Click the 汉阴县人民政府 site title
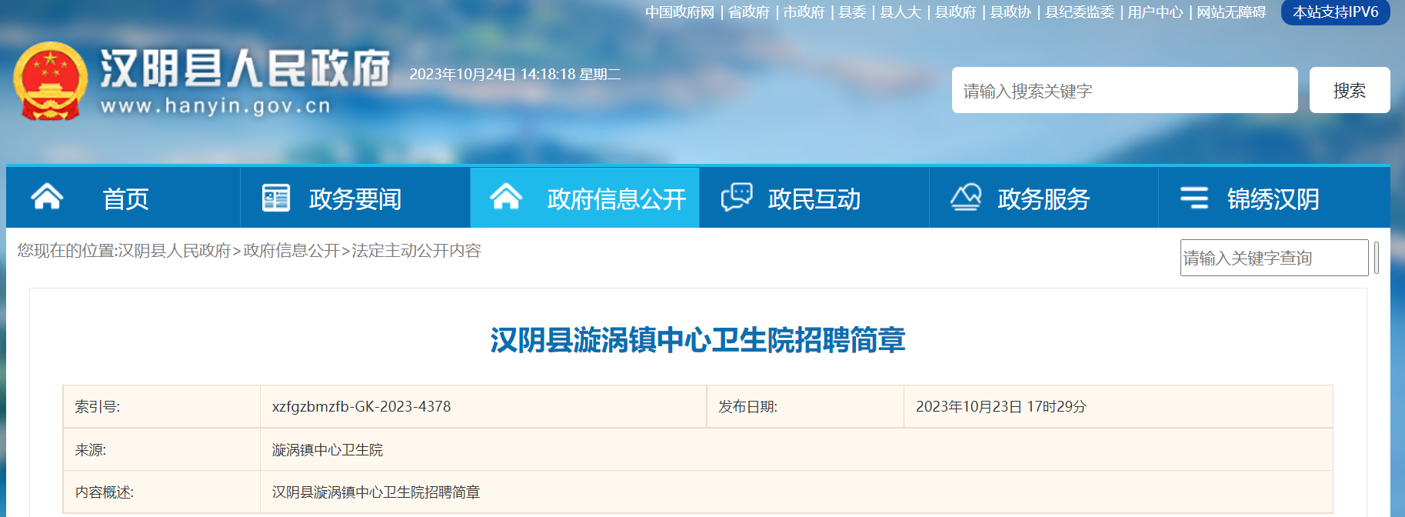This screenshot has width=1405, height=517. 245,68
